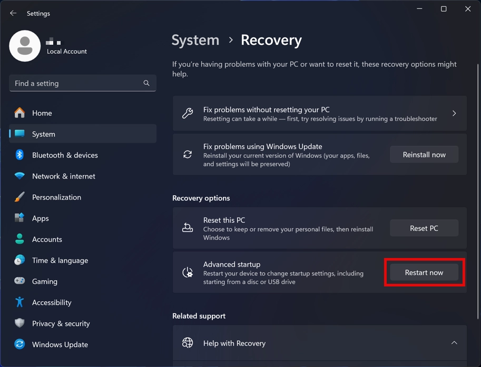Click the Reset PC button

pyautogui.click(x=424, y=228)
